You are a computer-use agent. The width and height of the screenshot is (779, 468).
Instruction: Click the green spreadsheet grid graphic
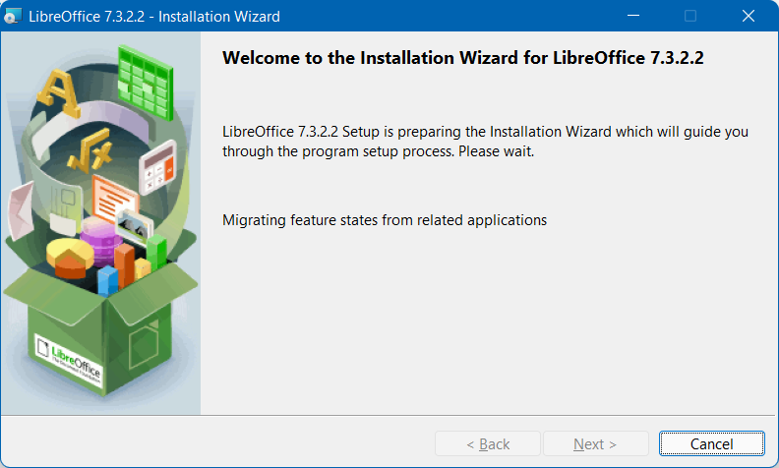(x=145, y=76)
